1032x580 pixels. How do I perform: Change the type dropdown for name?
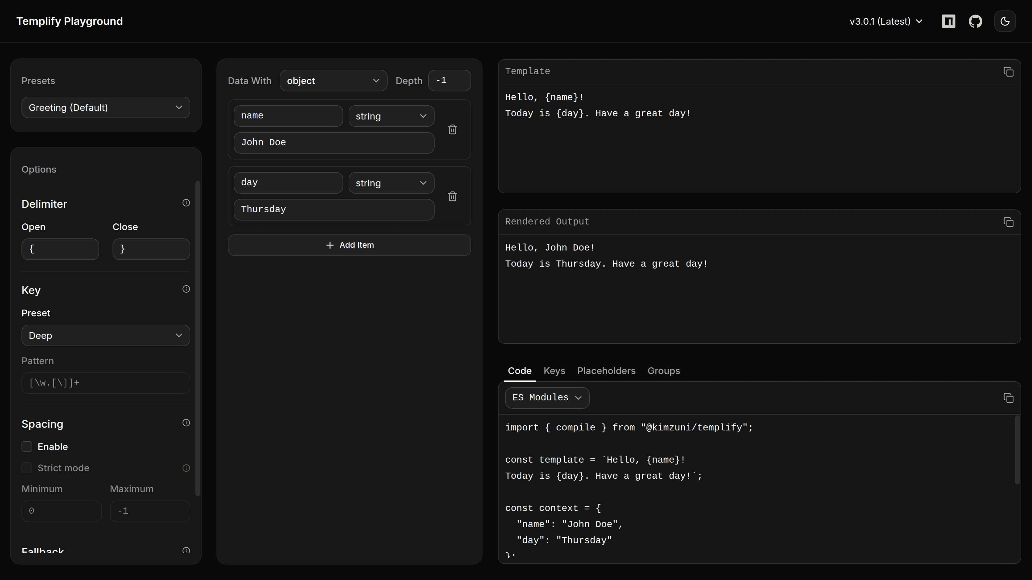(391, 116)
